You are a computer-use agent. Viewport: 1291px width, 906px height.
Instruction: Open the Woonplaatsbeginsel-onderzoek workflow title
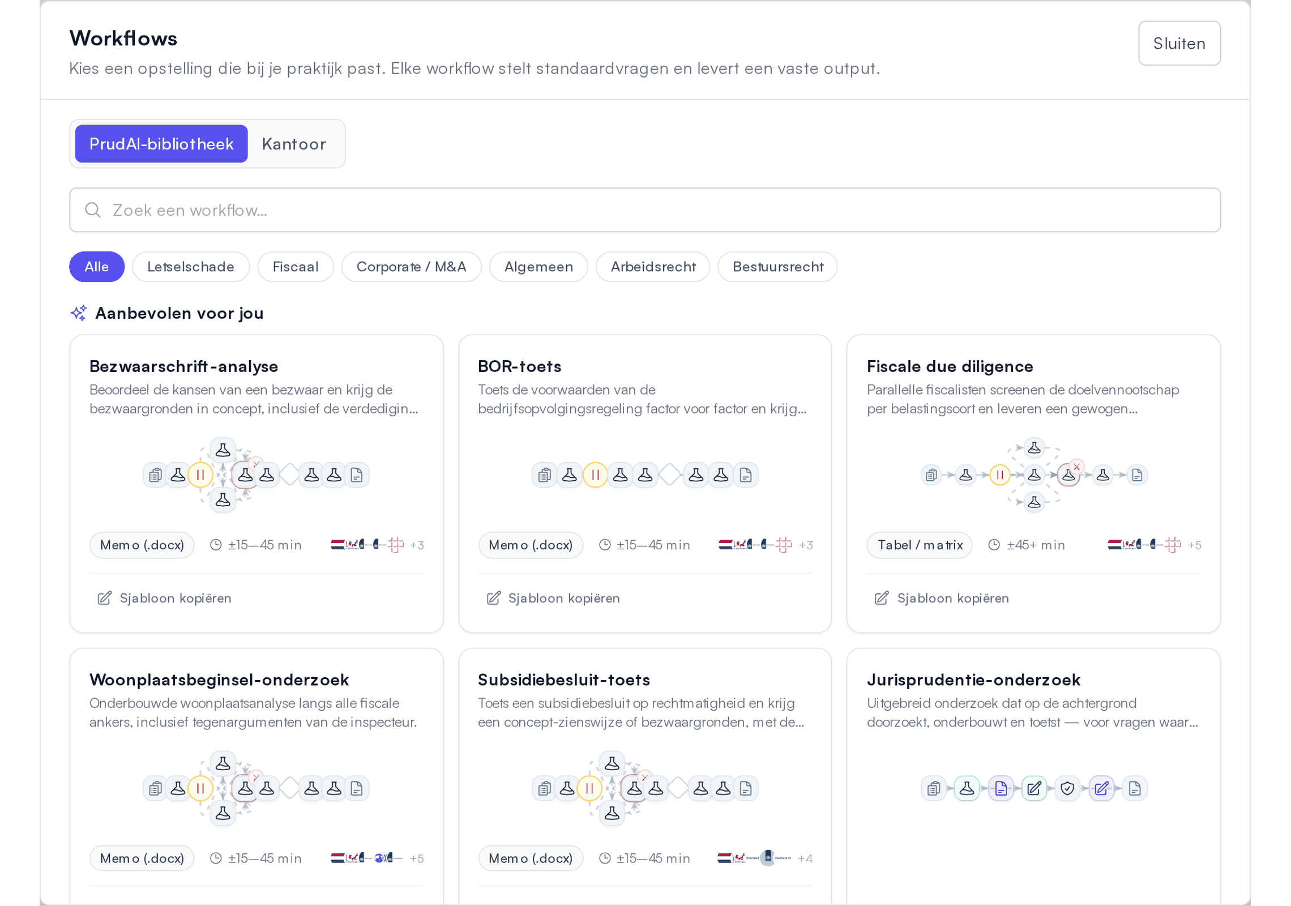pos(219,679)
